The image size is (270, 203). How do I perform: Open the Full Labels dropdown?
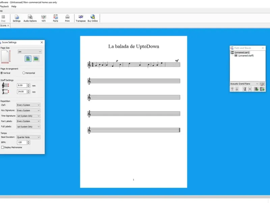28,127
